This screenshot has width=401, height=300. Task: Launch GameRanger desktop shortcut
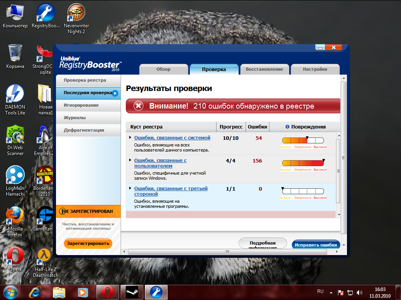(43, 219)
